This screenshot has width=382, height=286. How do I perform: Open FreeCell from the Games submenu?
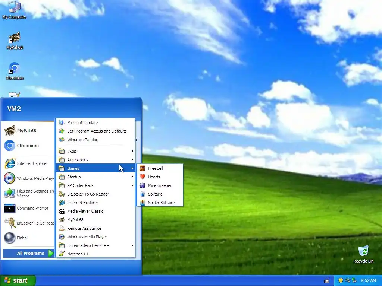tap(160, 168)
